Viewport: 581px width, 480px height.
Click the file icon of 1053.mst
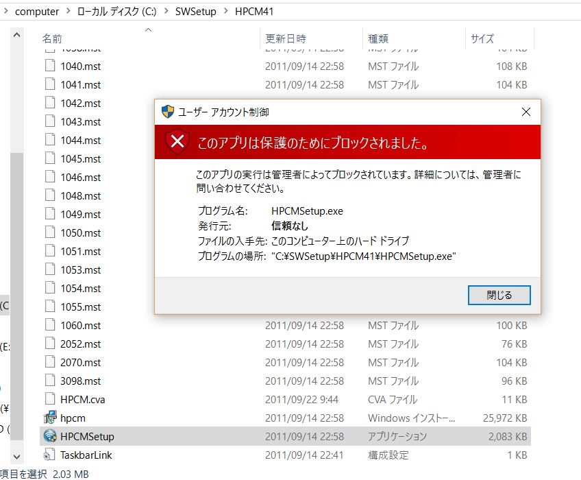coord(50,269)
